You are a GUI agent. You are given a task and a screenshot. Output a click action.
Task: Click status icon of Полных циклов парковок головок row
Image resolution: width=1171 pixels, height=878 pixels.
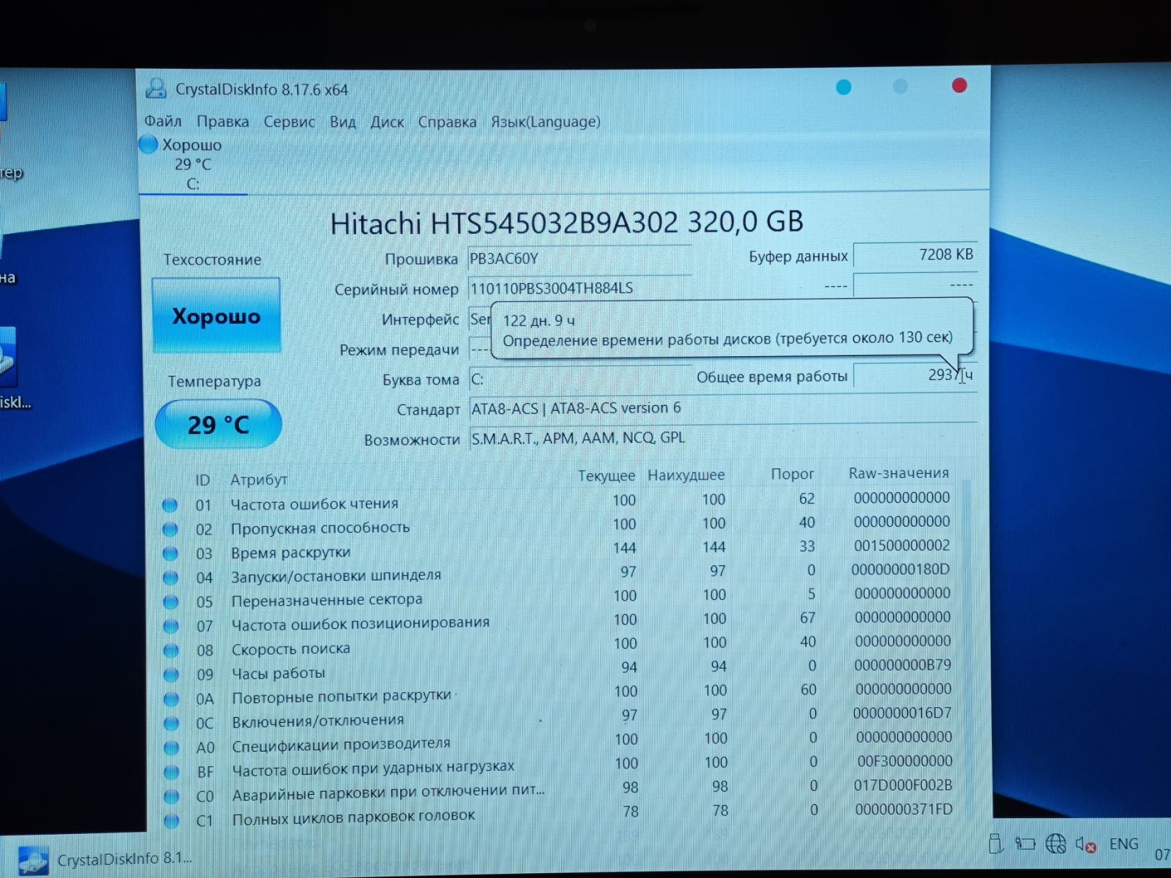(x=171, y=821)
